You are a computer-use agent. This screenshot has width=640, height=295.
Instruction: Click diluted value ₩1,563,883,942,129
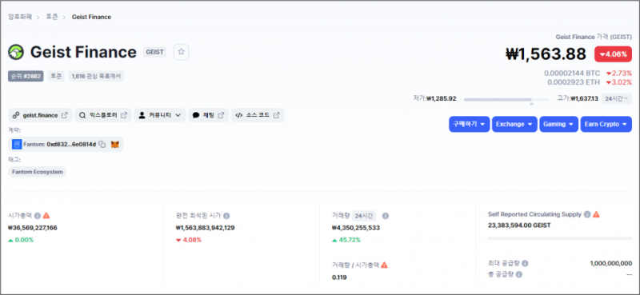tap(206, 228)
